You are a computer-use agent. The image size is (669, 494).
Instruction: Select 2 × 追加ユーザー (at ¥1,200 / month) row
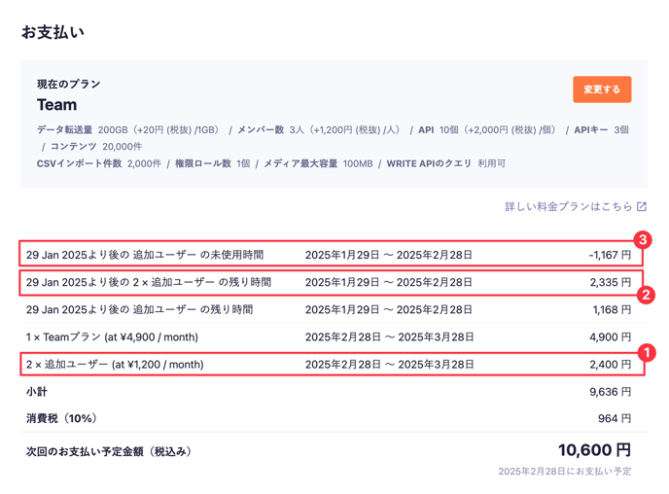pos(333,365)
